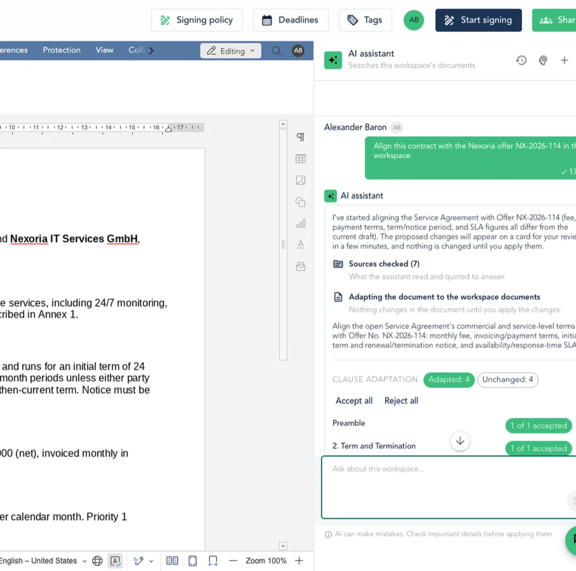Jump to latest with the down-arrow button
Viewport: 576px width, 571px height.
pyautogui.click(x=460, y=441)
